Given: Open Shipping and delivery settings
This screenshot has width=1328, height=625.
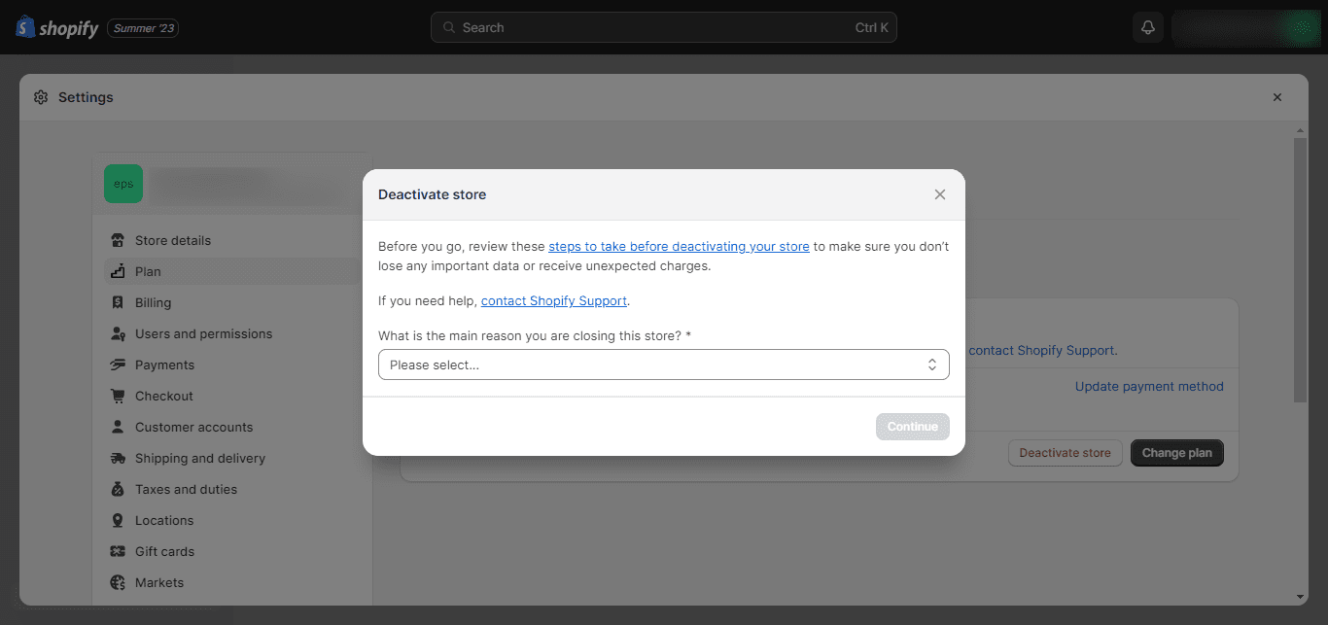Looking at the screenshot, I should [117, 458].
